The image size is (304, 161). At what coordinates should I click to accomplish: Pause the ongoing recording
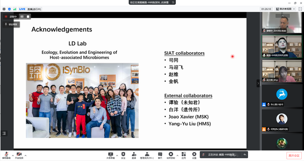coord(22,17)
